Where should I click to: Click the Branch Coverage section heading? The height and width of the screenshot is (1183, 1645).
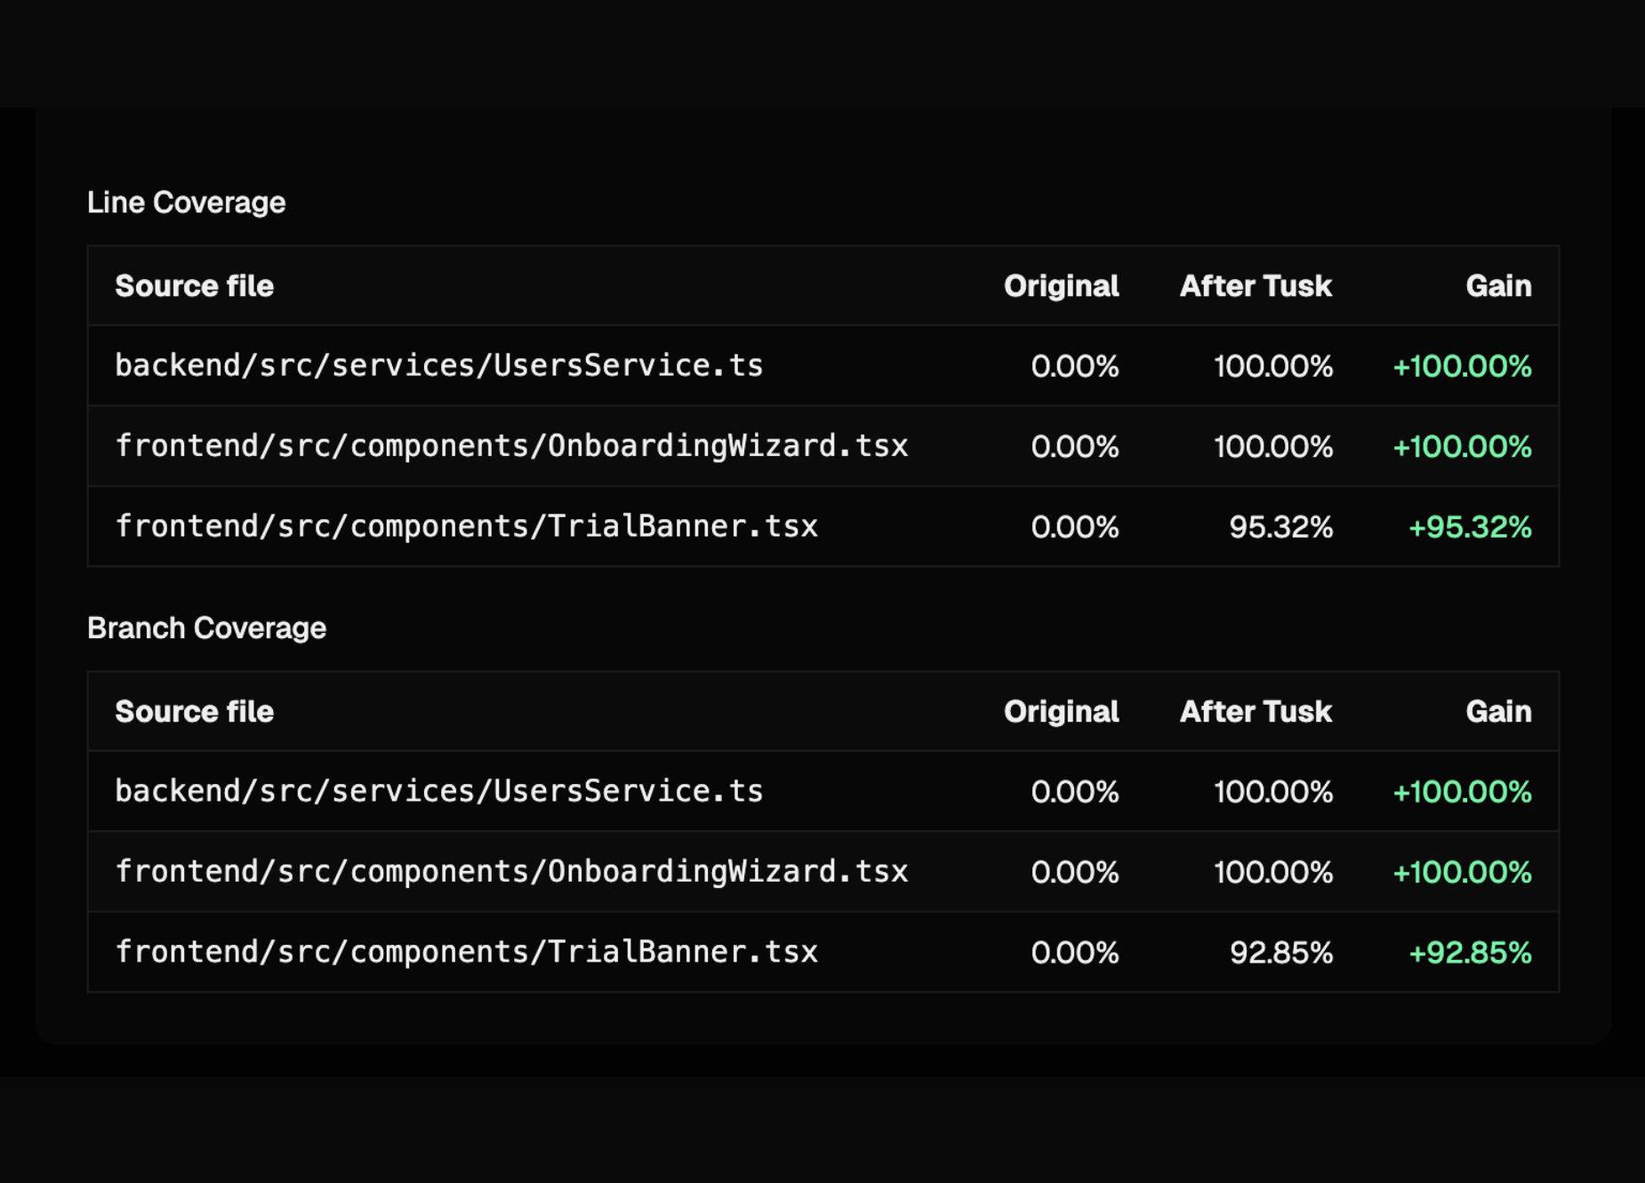[x=206, y=628]
